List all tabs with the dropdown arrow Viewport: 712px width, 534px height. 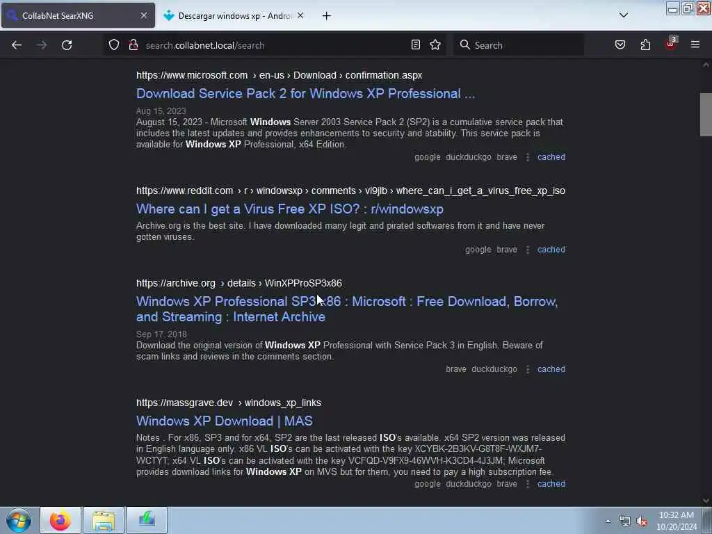(x=624, y=15)
